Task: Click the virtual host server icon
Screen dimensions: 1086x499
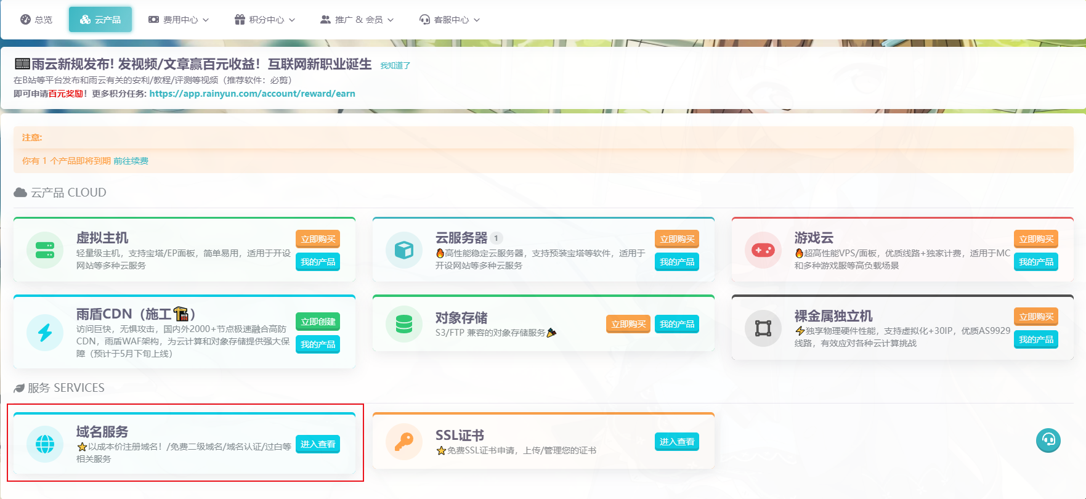Action: [45, 250]
